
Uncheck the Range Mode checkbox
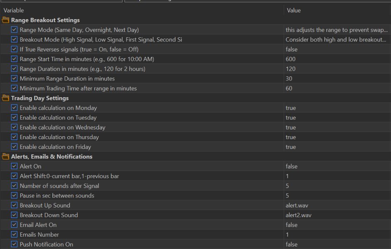pos(15,30)
